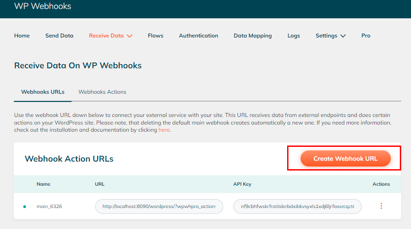Screen dimensions: 411x229
Task: Click the main_6326 webhook name
Action: [x=49, y=206]
